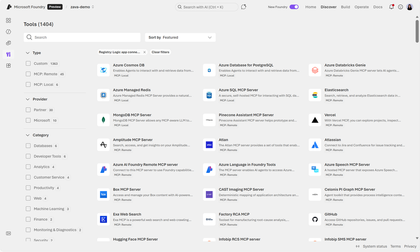
Task: Give feedback using the smiley face icon
Action: pyautogui.click(x=401, y=7)
